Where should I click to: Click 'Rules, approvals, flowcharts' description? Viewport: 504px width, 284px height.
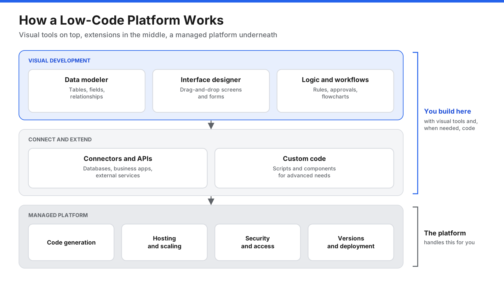(335, 93)
